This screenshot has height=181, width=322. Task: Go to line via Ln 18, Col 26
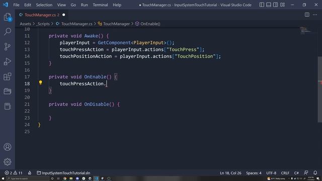[x=230, y=173]
